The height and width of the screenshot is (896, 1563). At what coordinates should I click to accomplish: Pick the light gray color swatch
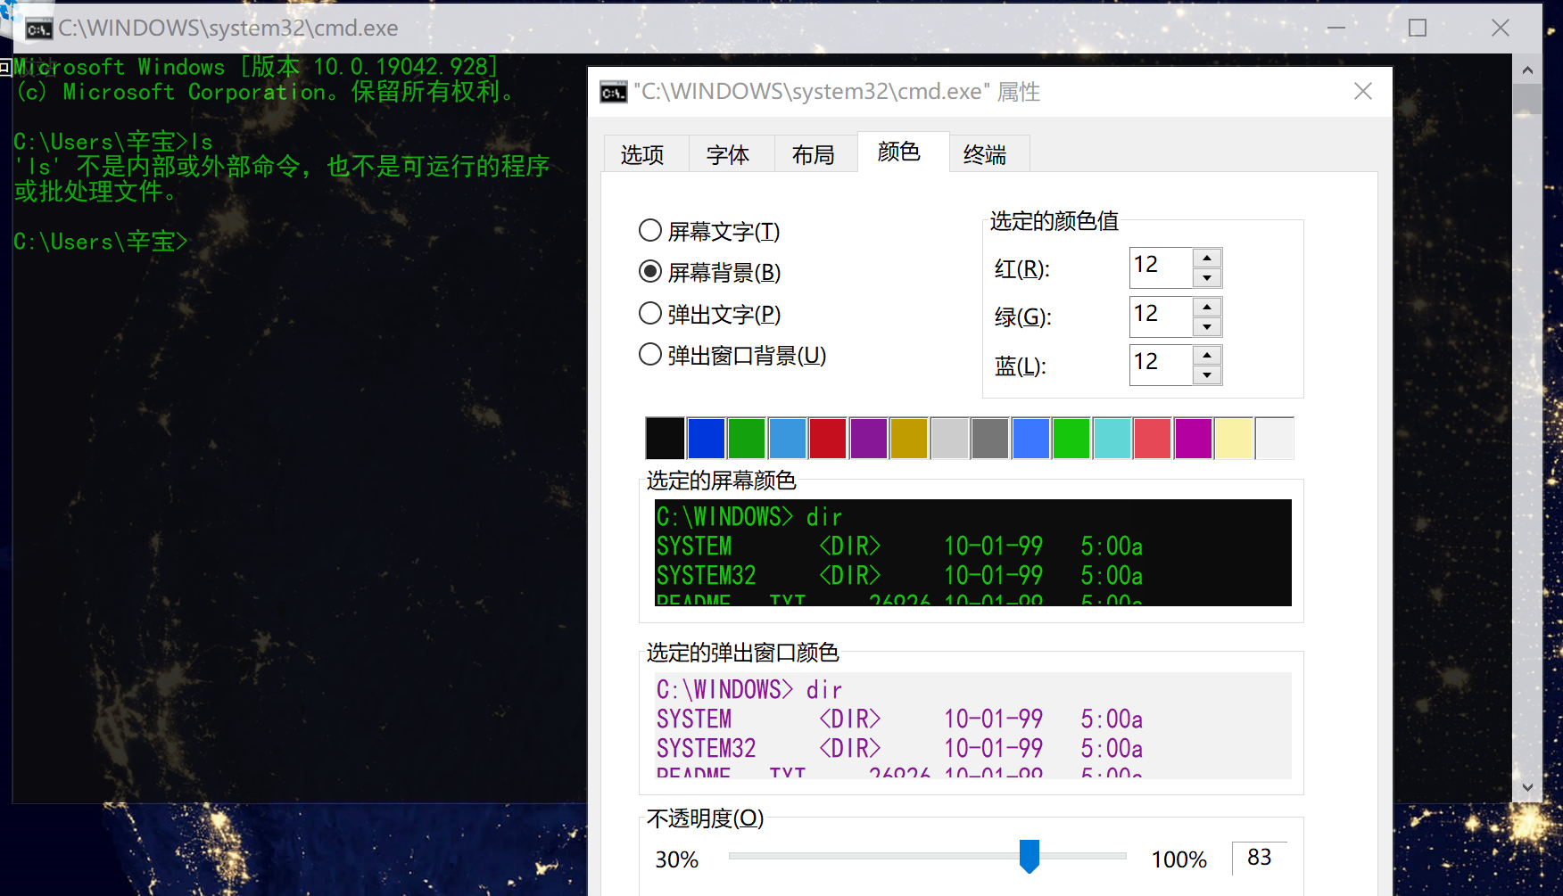click(x=950, y=438)
